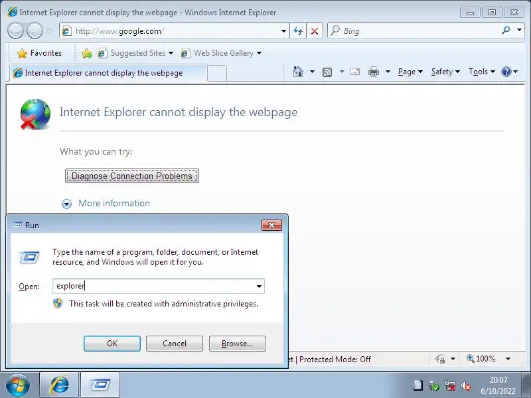531x398 pixels.
Task: Click the Print icon
Action: coord(374,72)
